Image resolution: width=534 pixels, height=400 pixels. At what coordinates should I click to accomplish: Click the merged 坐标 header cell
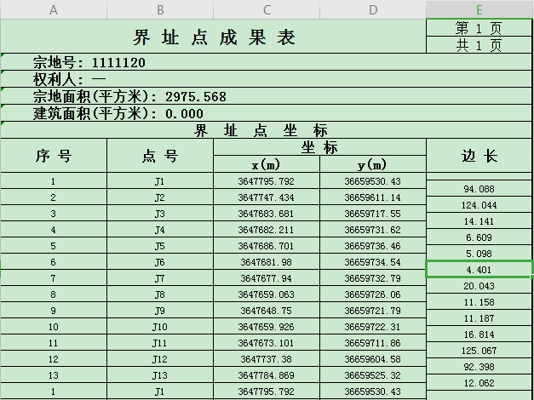[319, 147]
